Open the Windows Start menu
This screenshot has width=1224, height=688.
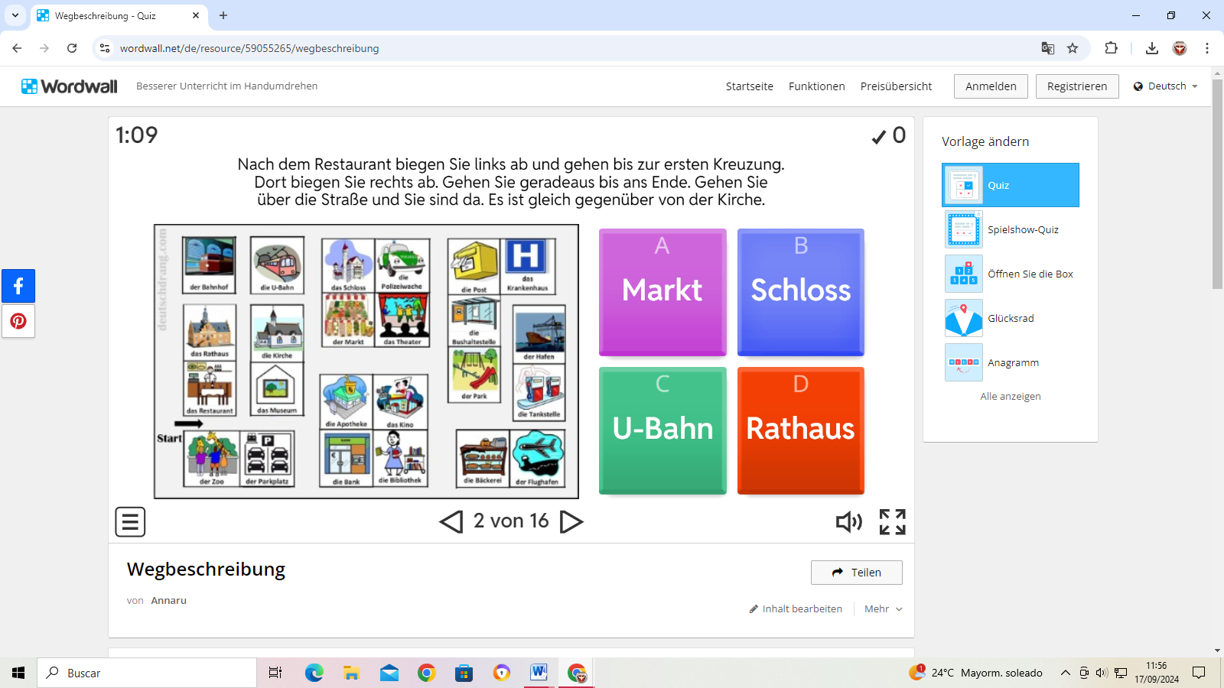point(18,673)
